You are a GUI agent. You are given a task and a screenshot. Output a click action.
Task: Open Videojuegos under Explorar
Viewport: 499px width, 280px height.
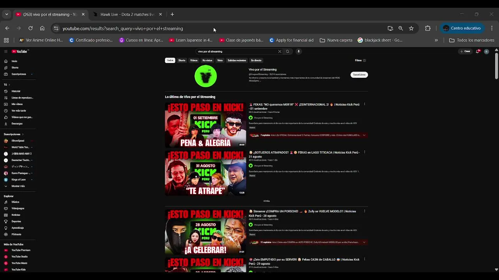tap(18, 208)
